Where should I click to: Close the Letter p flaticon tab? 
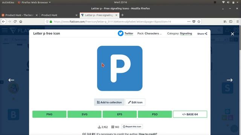116,15
